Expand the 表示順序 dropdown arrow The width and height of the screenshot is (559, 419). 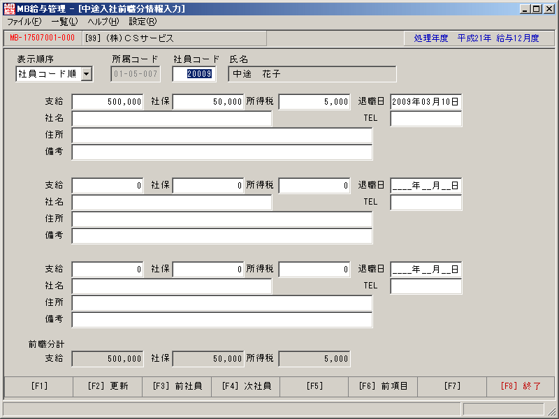click(x=87, y=74)
